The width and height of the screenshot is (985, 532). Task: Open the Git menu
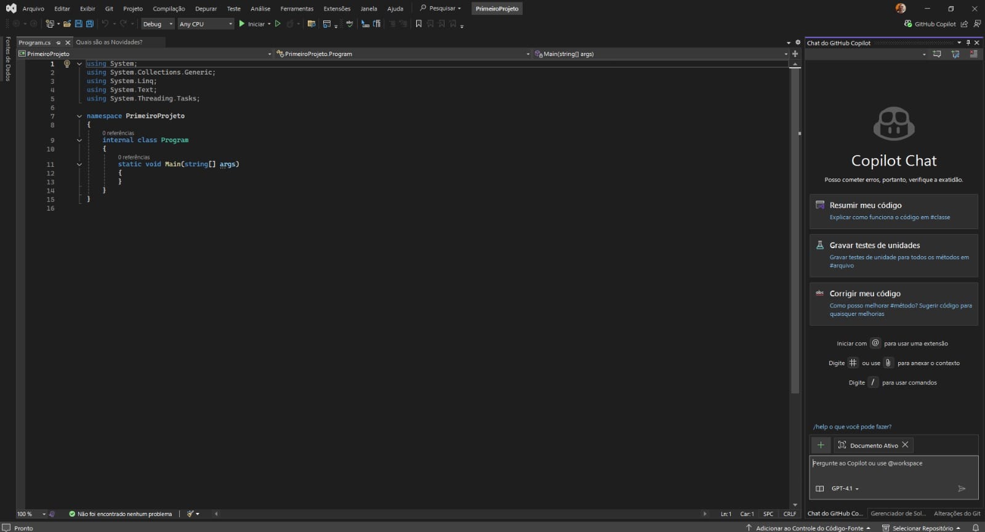pyautogui.click(x=109, y=9)
